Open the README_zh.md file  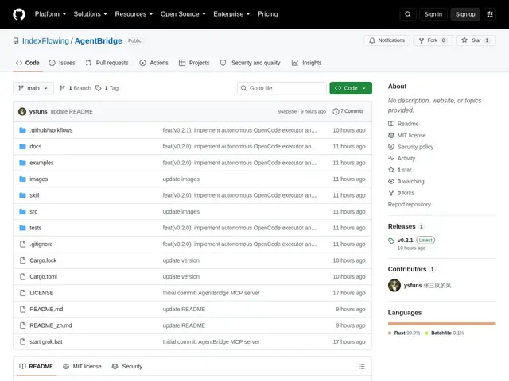(x=51, y=325)
